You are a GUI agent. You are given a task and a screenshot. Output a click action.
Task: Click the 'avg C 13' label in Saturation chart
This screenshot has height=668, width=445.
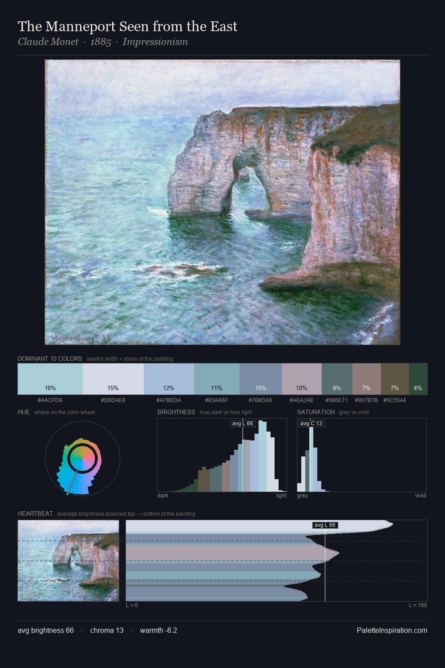click(311, 424)
